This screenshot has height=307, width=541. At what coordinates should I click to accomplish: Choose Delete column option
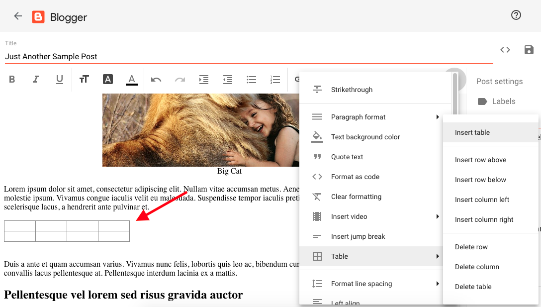pos(477,267)
